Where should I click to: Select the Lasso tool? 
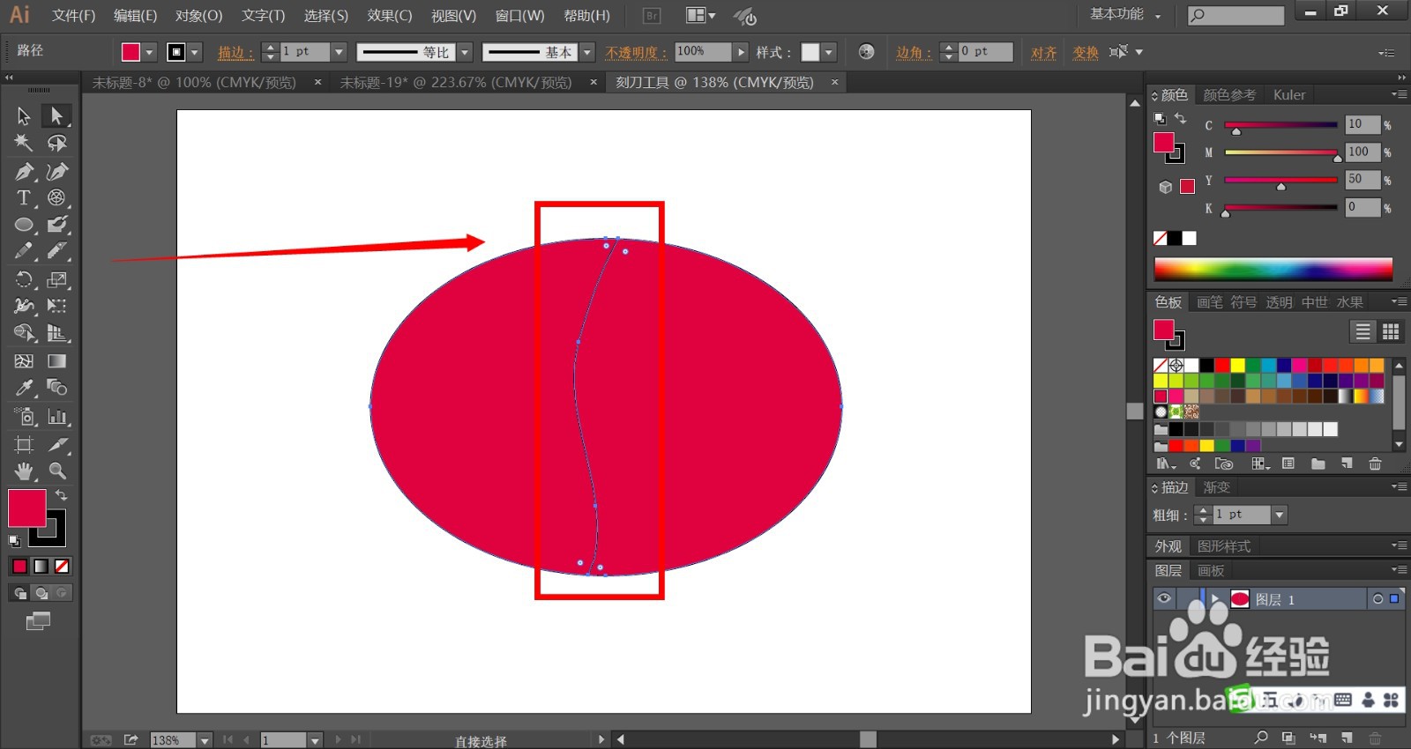[x=57, y=143]
